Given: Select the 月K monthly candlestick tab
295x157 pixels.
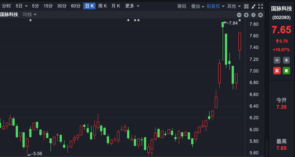Looking at the screenshot, I should pyautogui.click(x=115, y=6).
